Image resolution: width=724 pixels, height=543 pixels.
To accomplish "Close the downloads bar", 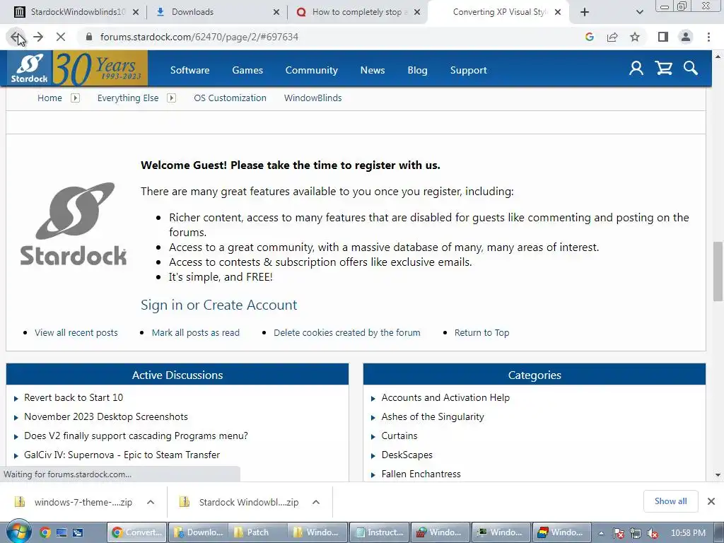I will (x=711, y=501).
